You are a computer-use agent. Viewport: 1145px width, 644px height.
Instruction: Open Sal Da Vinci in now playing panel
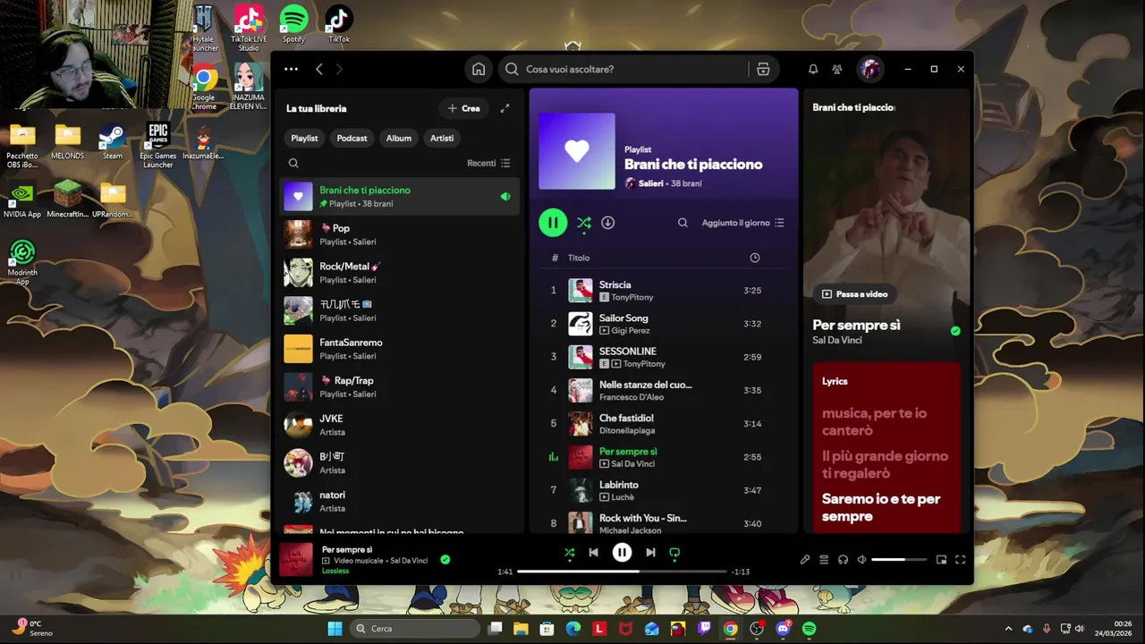839,340
